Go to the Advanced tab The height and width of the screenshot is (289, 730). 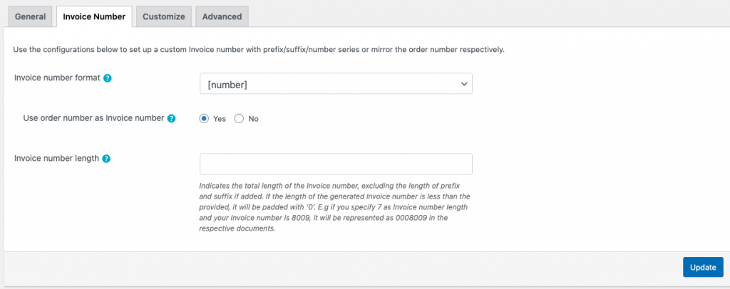coord(222,16)
